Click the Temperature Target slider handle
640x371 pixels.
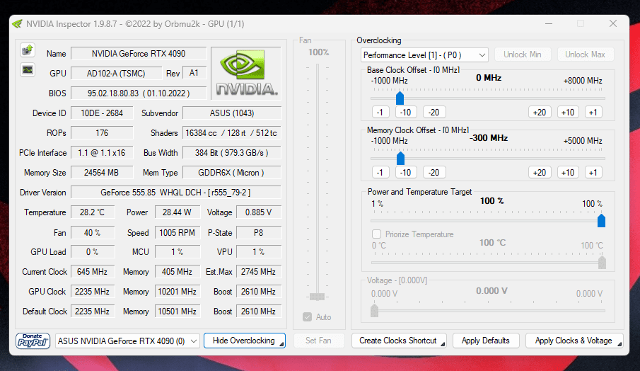coord(602,262)
